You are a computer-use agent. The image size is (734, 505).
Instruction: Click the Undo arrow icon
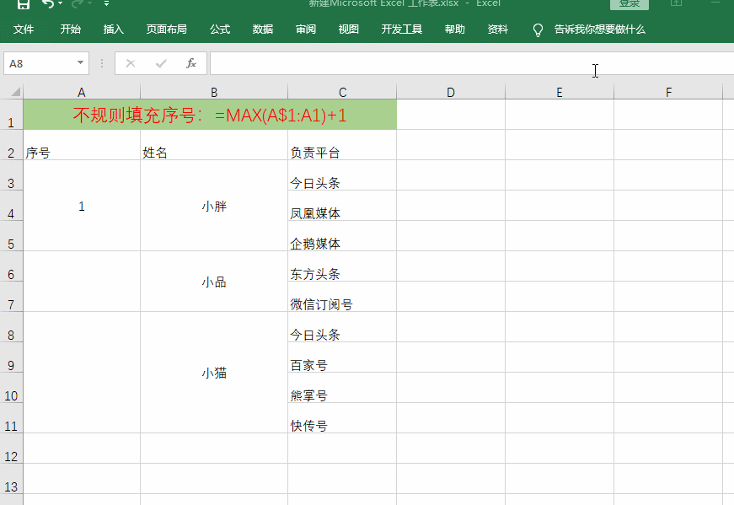pos(48,4)
